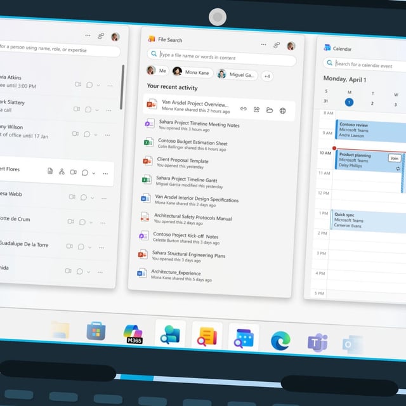Start video call with Slattery
Screen dimensions: 406x406
pyautogui.click(x=77, y=108)
